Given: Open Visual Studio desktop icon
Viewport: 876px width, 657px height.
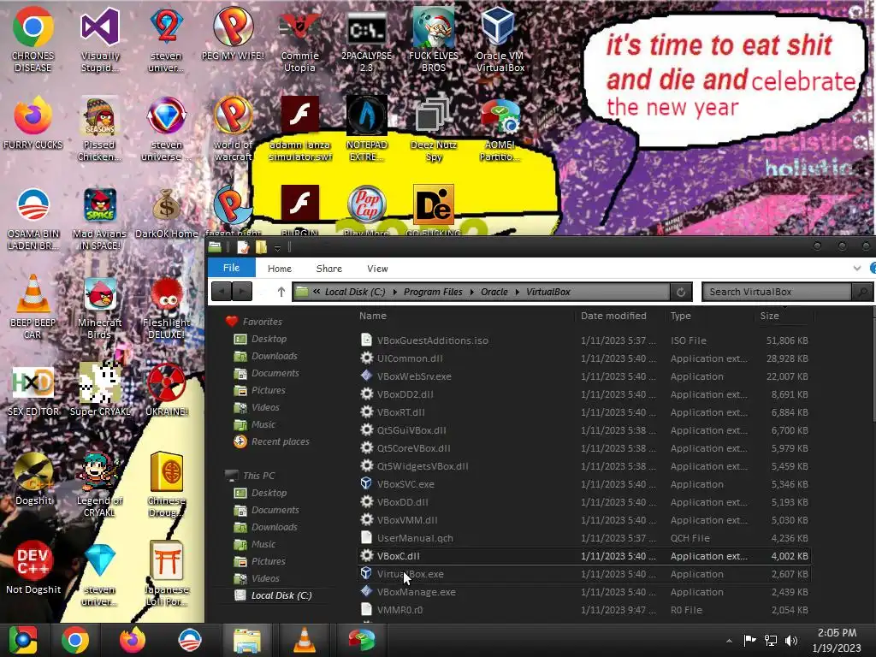Looking at the screenshot, I should pyautogui.click(x=100, y=39).
